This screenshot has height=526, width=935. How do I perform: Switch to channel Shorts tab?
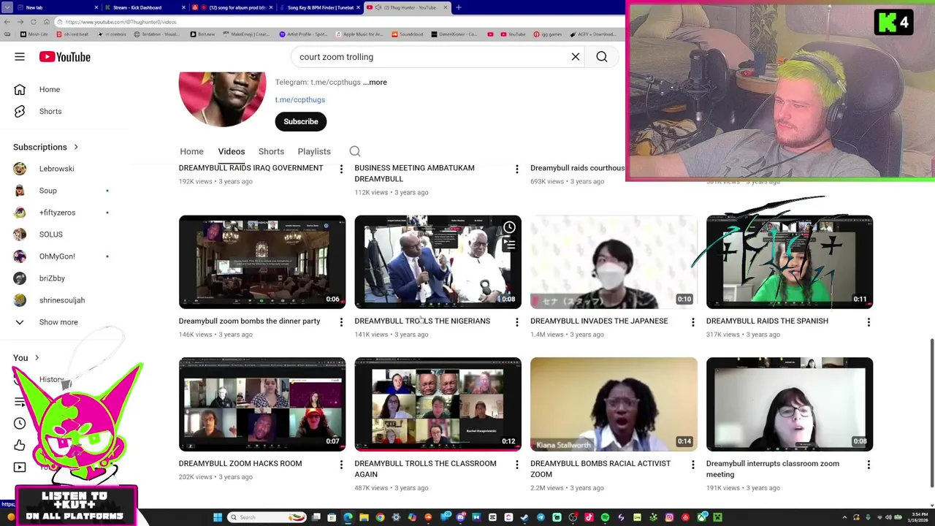click(x=271, y=151)
